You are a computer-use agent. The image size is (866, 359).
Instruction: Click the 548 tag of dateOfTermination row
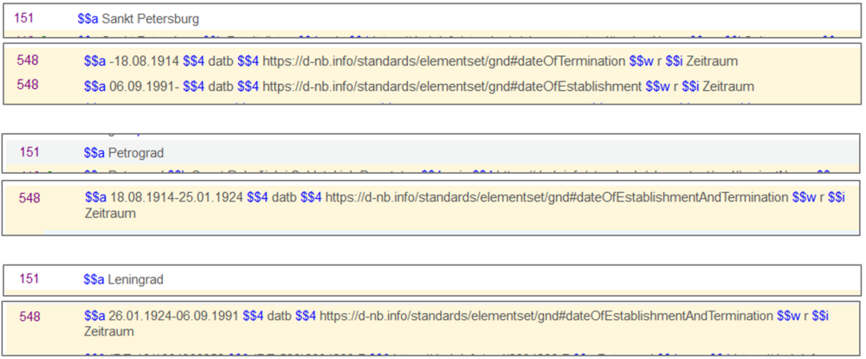tap(28, 60)
